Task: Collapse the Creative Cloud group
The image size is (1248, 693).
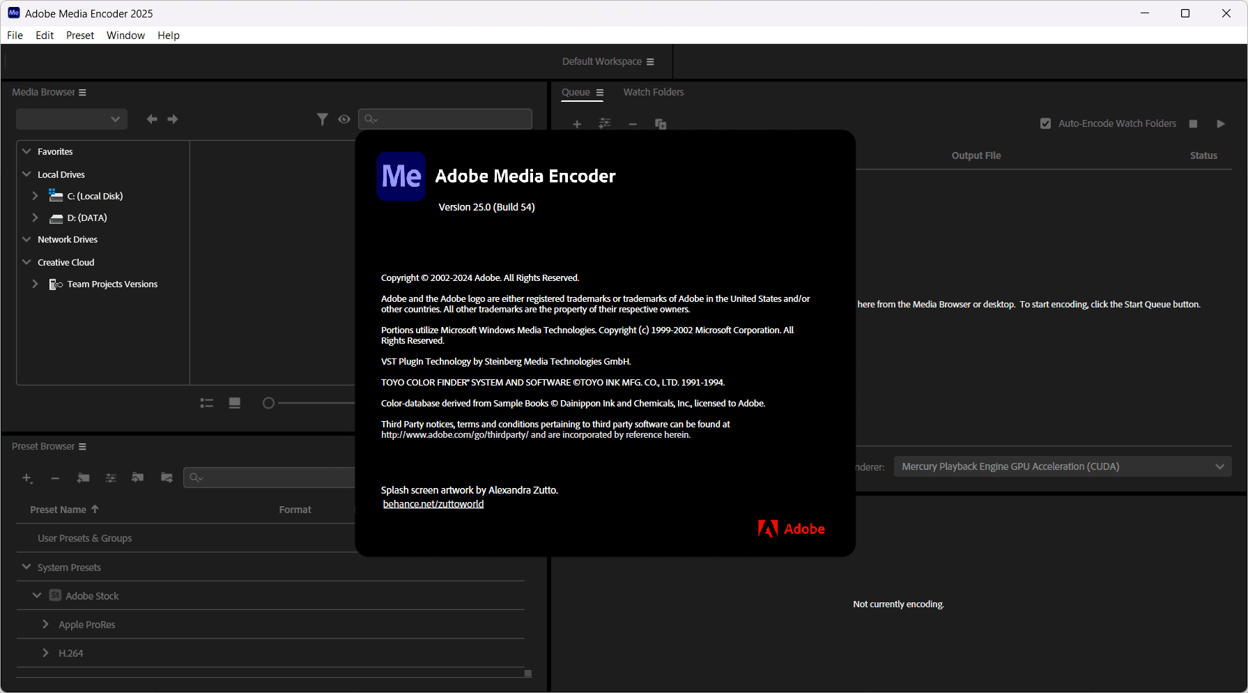Action: pyautogui.click(x=26, y=262)
